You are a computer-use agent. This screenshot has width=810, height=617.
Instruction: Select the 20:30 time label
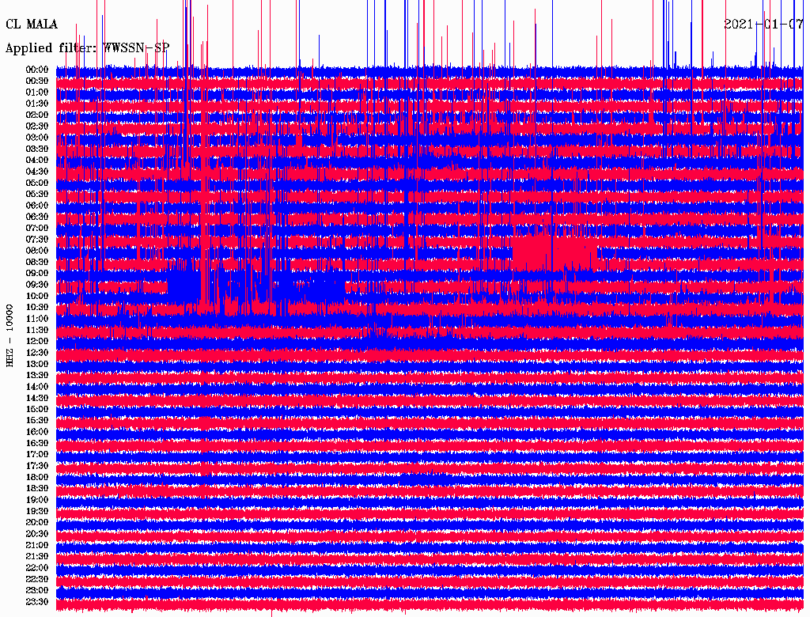pyautogui.click(x=37, y=533)
